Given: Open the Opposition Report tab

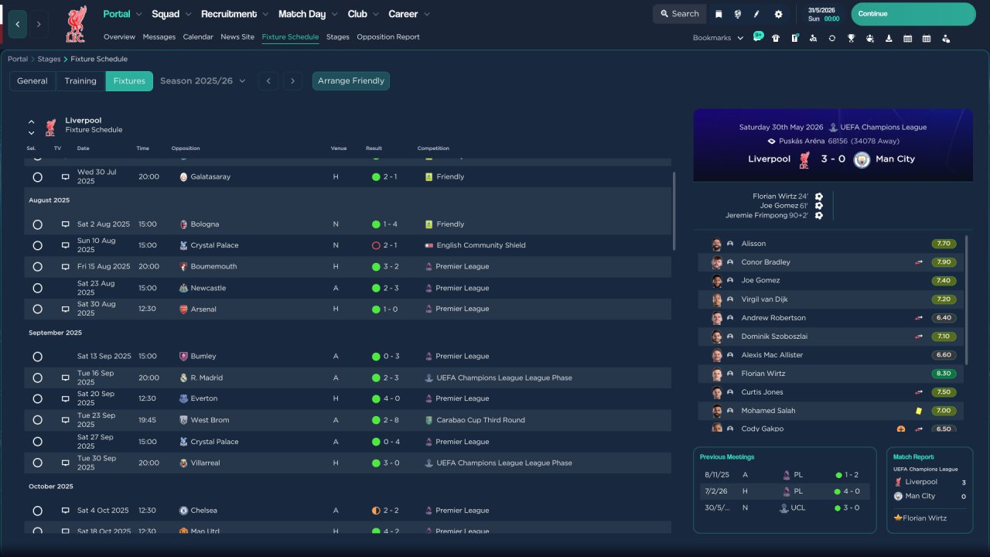Looking at the screenshot, I should click(388, 36).
